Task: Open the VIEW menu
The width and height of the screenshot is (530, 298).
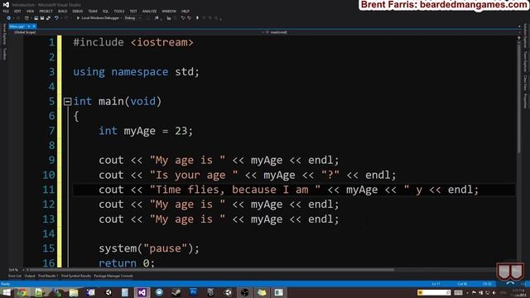Action: tap(30, 11)
